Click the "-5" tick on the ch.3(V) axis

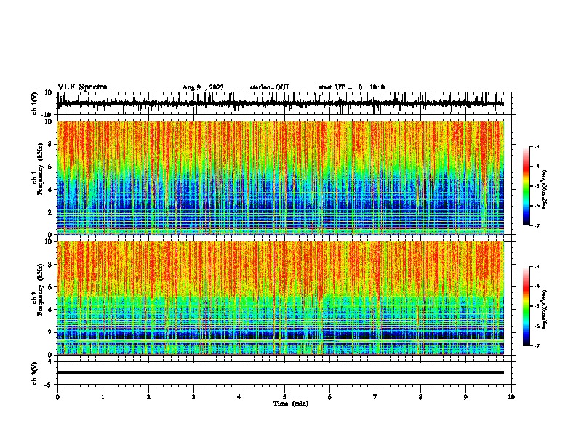pyautogui.click(x=49, y=385)
